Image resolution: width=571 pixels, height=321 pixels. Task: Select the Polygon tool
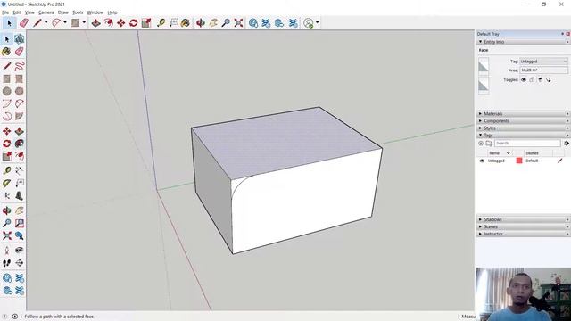pos(20,91)
